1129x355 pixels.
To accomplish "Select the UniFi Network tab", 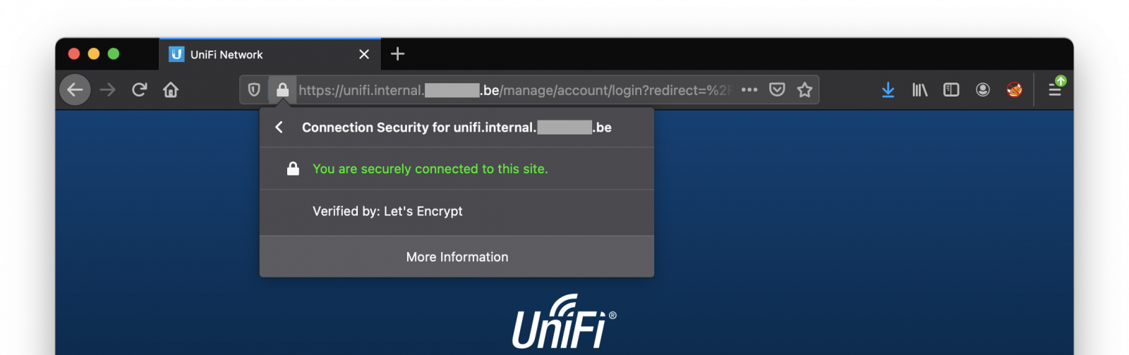I will point(261,54).
